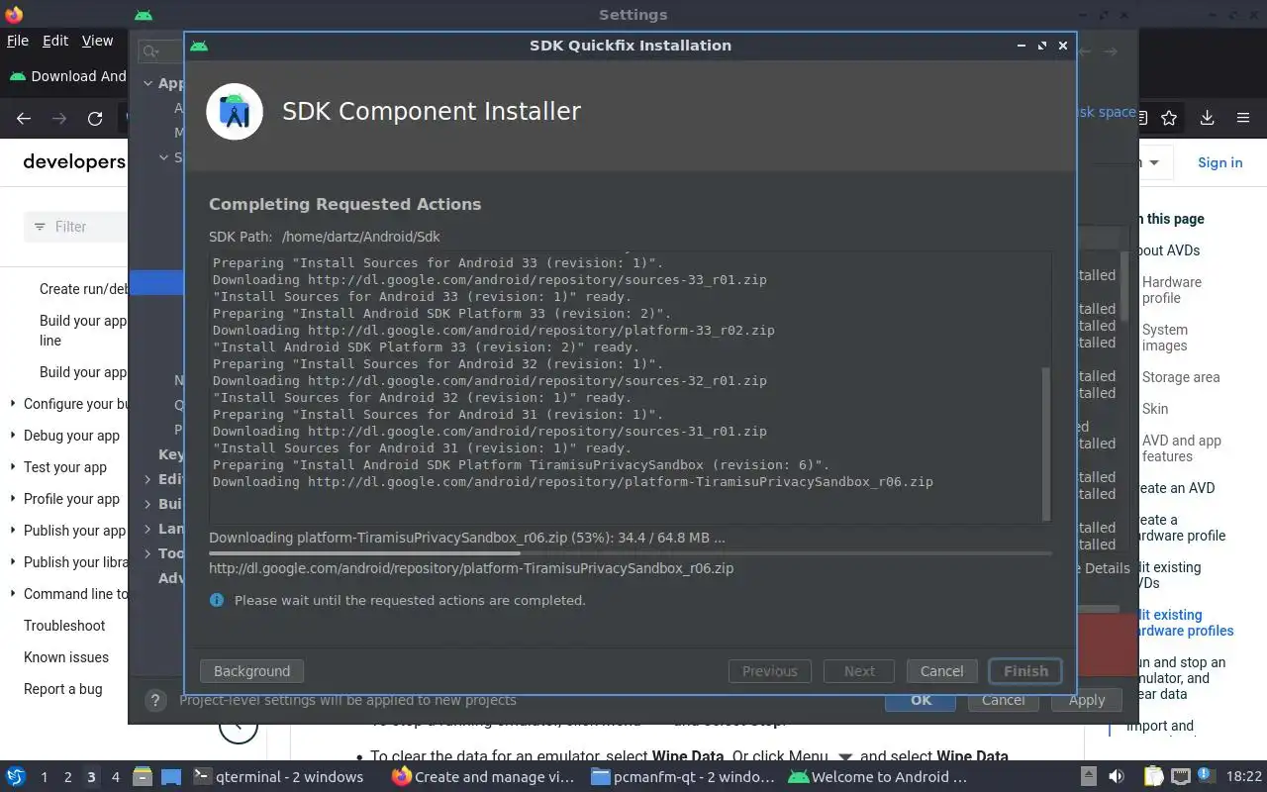1267x792 pixels.
Task: Click the blue show desktop icon in panel
Action: (170, 777)
